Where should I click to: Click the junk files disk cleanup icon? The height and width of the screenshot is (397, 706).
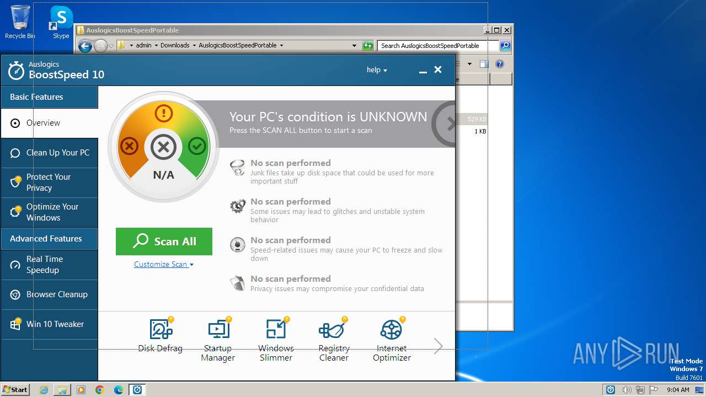[x=238, y=168]
